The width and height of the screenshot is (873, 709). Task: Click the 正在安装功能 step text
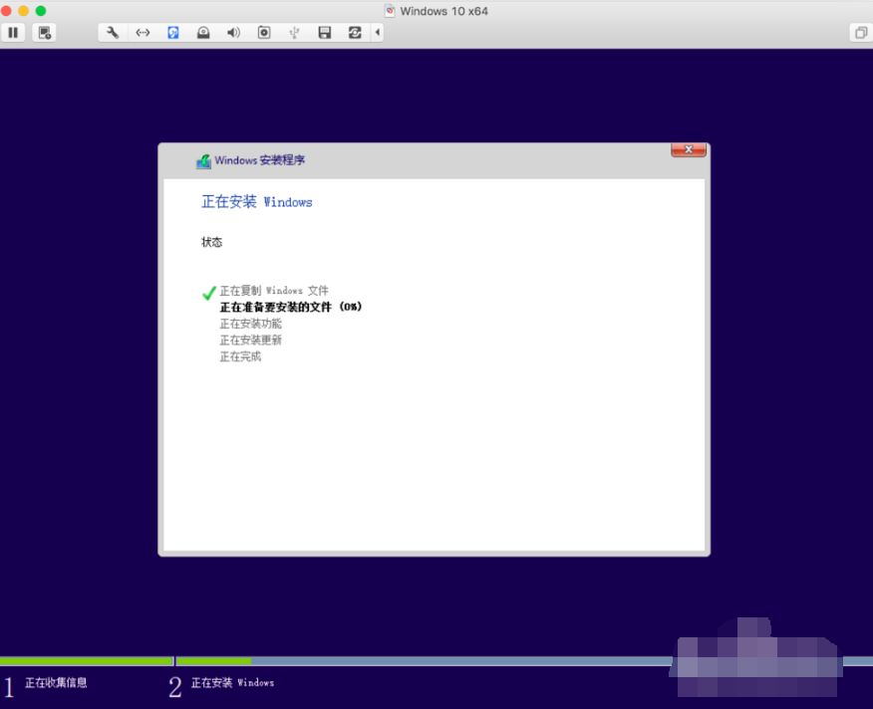tap(250, 324)
